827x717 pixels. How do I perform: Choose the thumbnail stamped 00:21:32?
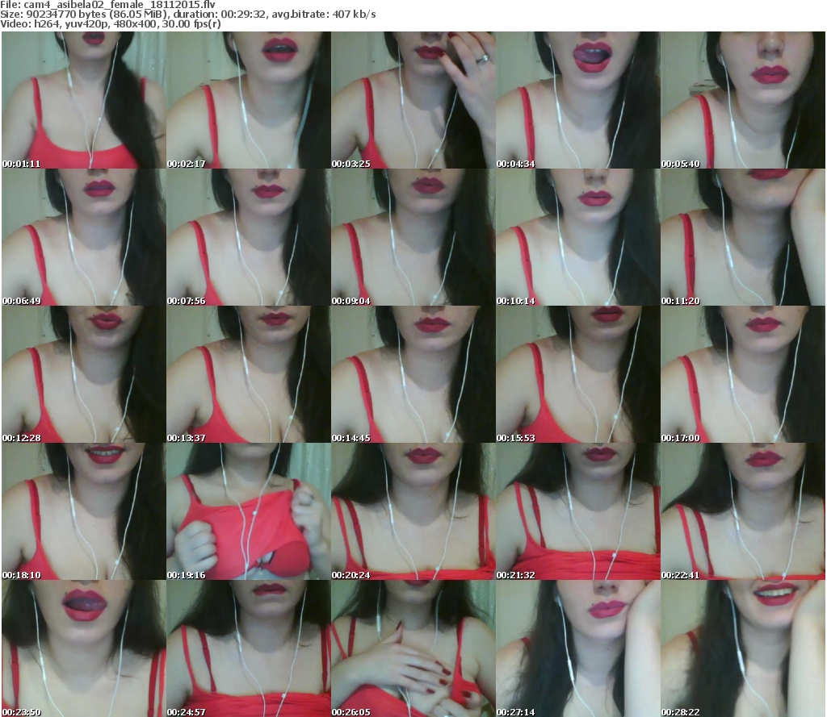pos(577,511)
